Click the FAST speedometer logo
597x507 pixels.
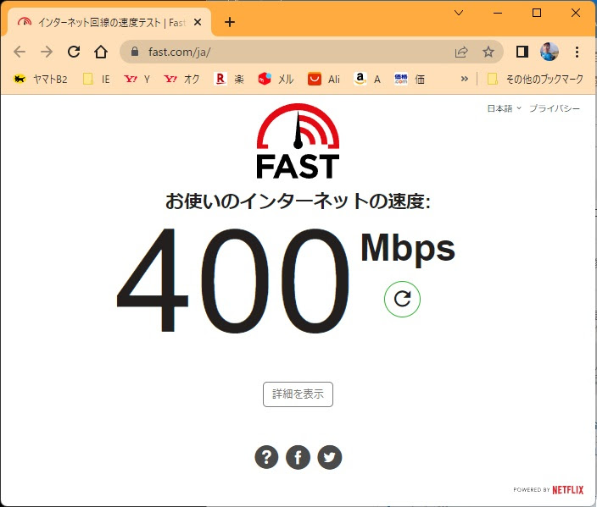point(298,141)
